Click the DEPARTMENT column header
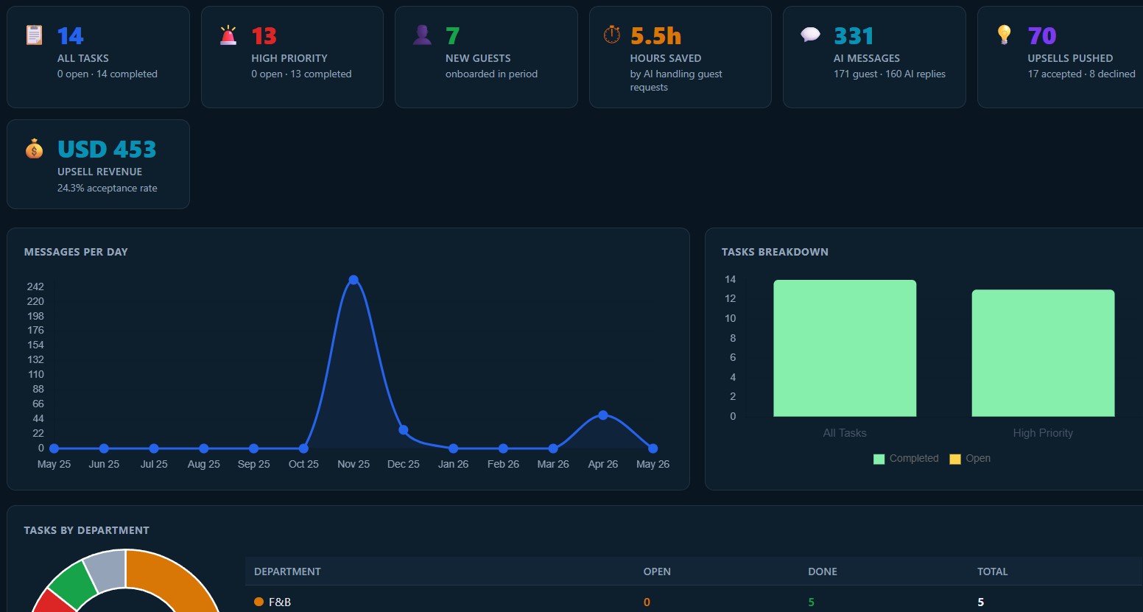Image resolution: width=1143 pixels, height=612 pixels. 287,571
